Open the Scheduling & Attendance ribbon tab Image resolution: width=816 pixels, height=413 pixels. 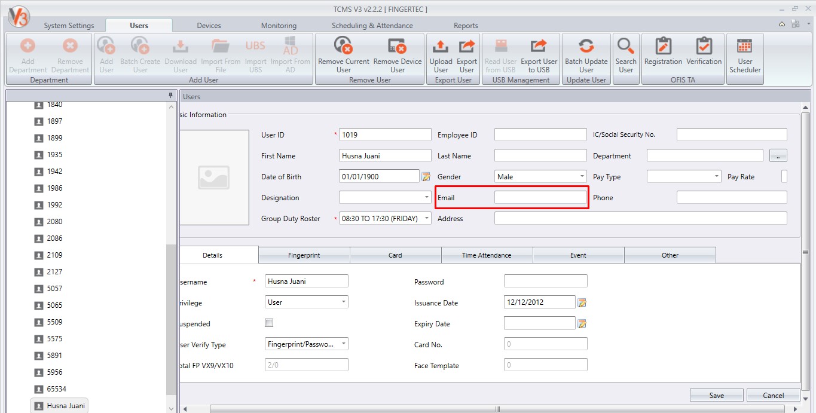(x=372, y=26)
